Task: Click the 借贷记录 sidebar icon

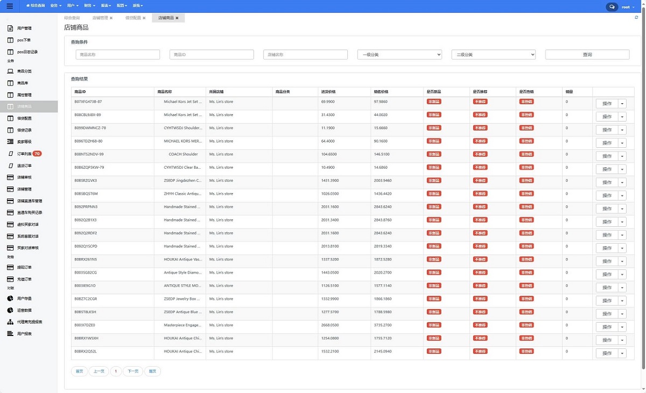Action: coord(10,130)
